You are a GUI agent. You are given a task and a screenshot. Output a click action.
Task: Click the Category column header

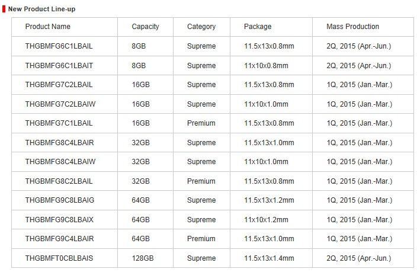tap(201, 27)
